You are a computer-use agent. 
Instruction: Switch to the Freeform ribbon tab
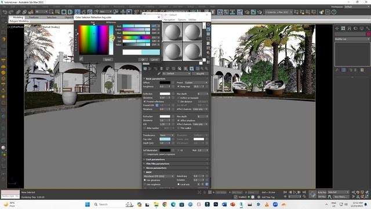click(34, 17)
